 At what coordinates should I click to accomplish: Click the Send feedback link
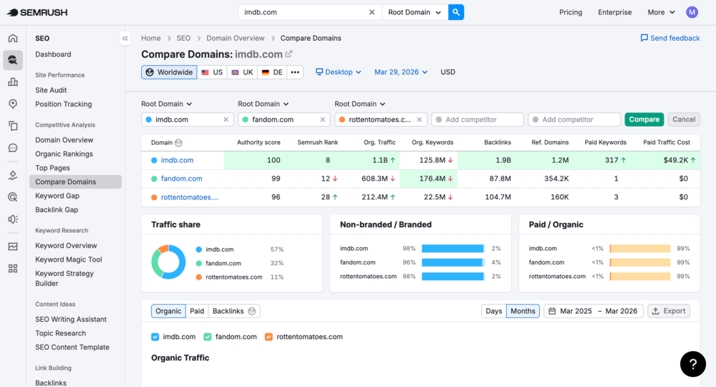670,38
